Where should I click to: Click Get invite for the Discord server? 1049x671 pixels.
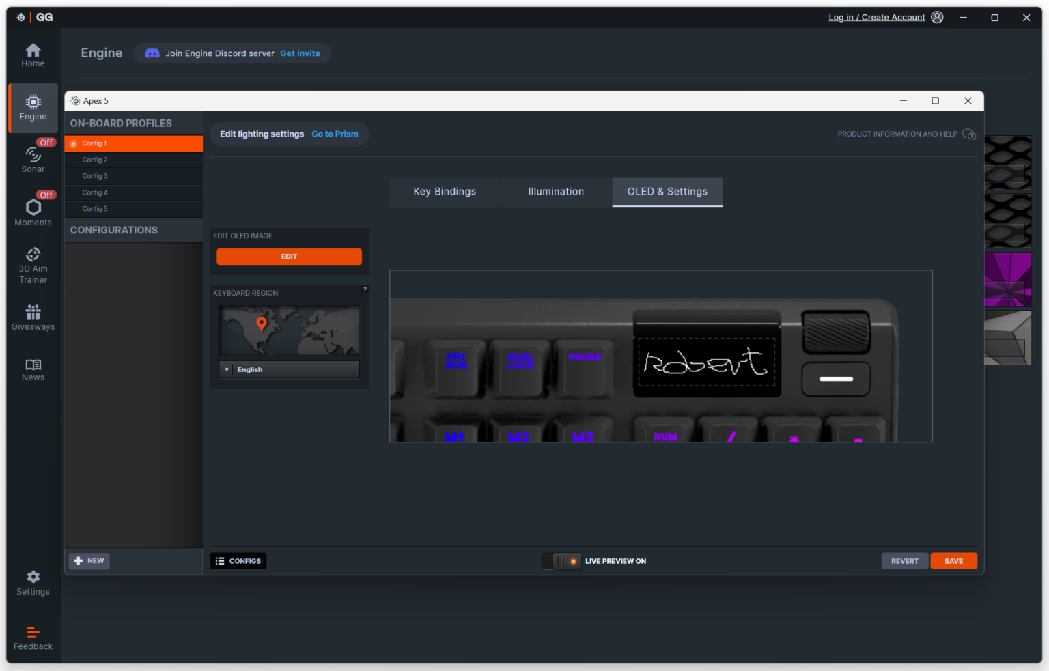coord(300,53)
